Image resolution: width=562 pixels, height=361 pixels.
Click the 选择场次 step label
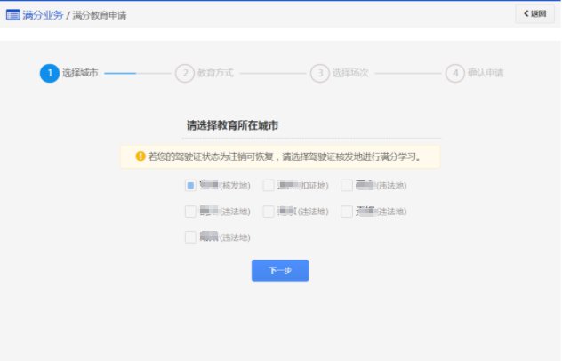tap(350, 73)
